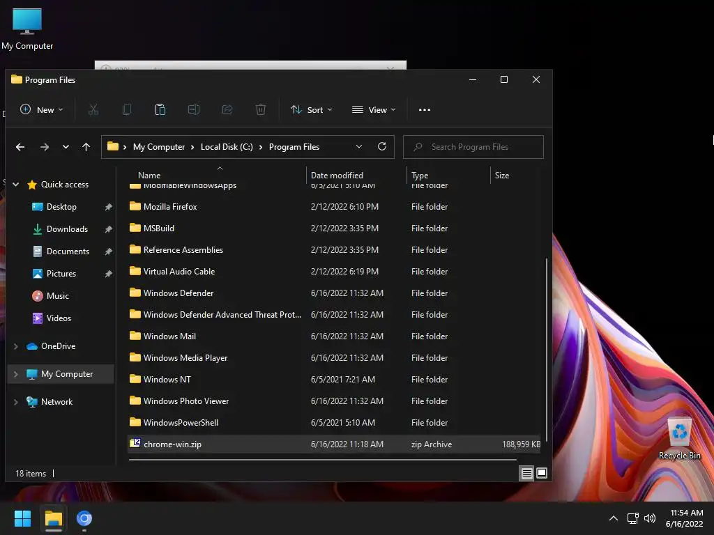Screen dimensions: 714x535
Task: Click the taskbar clock showing 11:54 AM
Action: pos(685,518)
